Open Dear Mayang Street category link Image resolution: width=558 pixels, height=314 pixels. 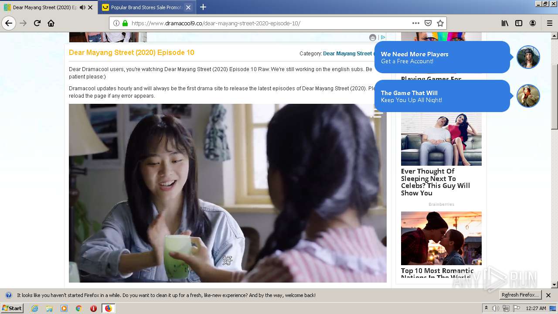pos(347,54)
